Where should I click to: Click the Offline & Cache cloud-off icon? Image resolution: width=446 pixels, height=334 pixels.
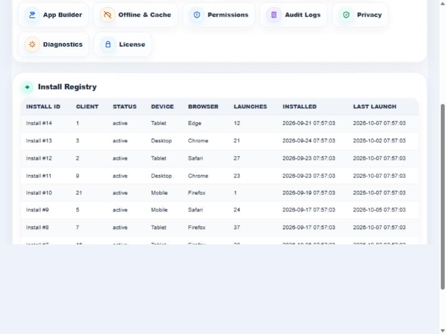(x=108, y=15)
